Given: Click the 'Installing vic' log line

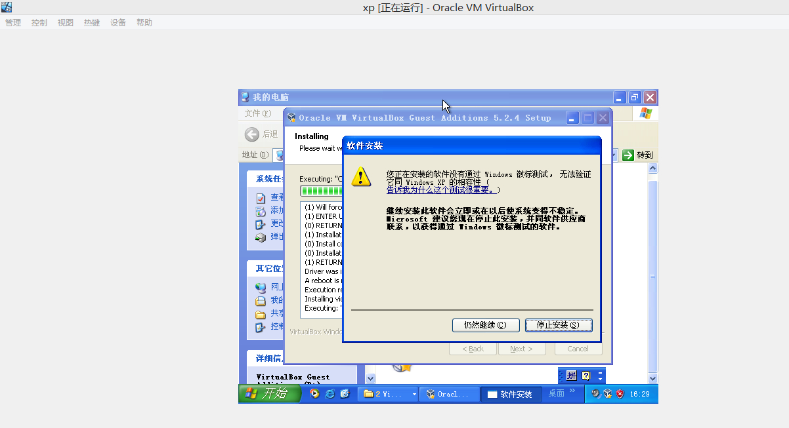Looking at the screenshot, I should coord(323,299).
